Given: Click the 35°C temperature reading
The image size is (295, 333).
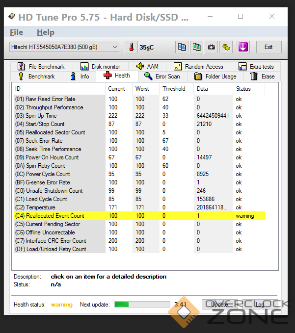Looking at the screenshot, I should (x=146, y=48).
